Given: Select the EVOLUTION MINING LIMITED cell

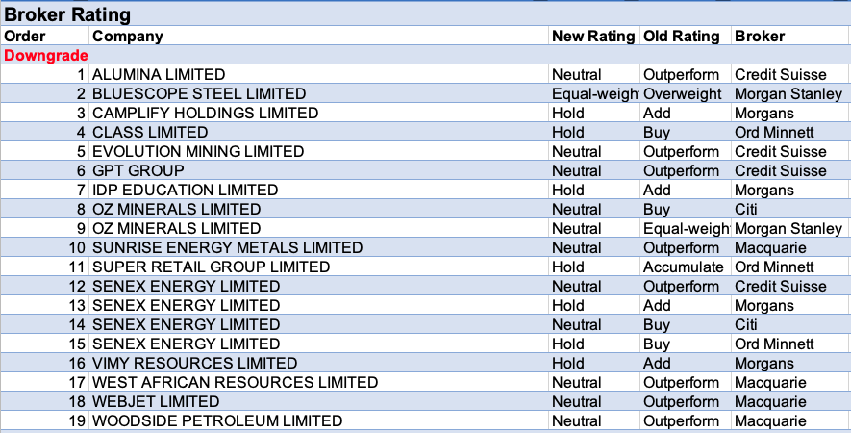Looking at the screenshot, I should [x=198, y=151].
